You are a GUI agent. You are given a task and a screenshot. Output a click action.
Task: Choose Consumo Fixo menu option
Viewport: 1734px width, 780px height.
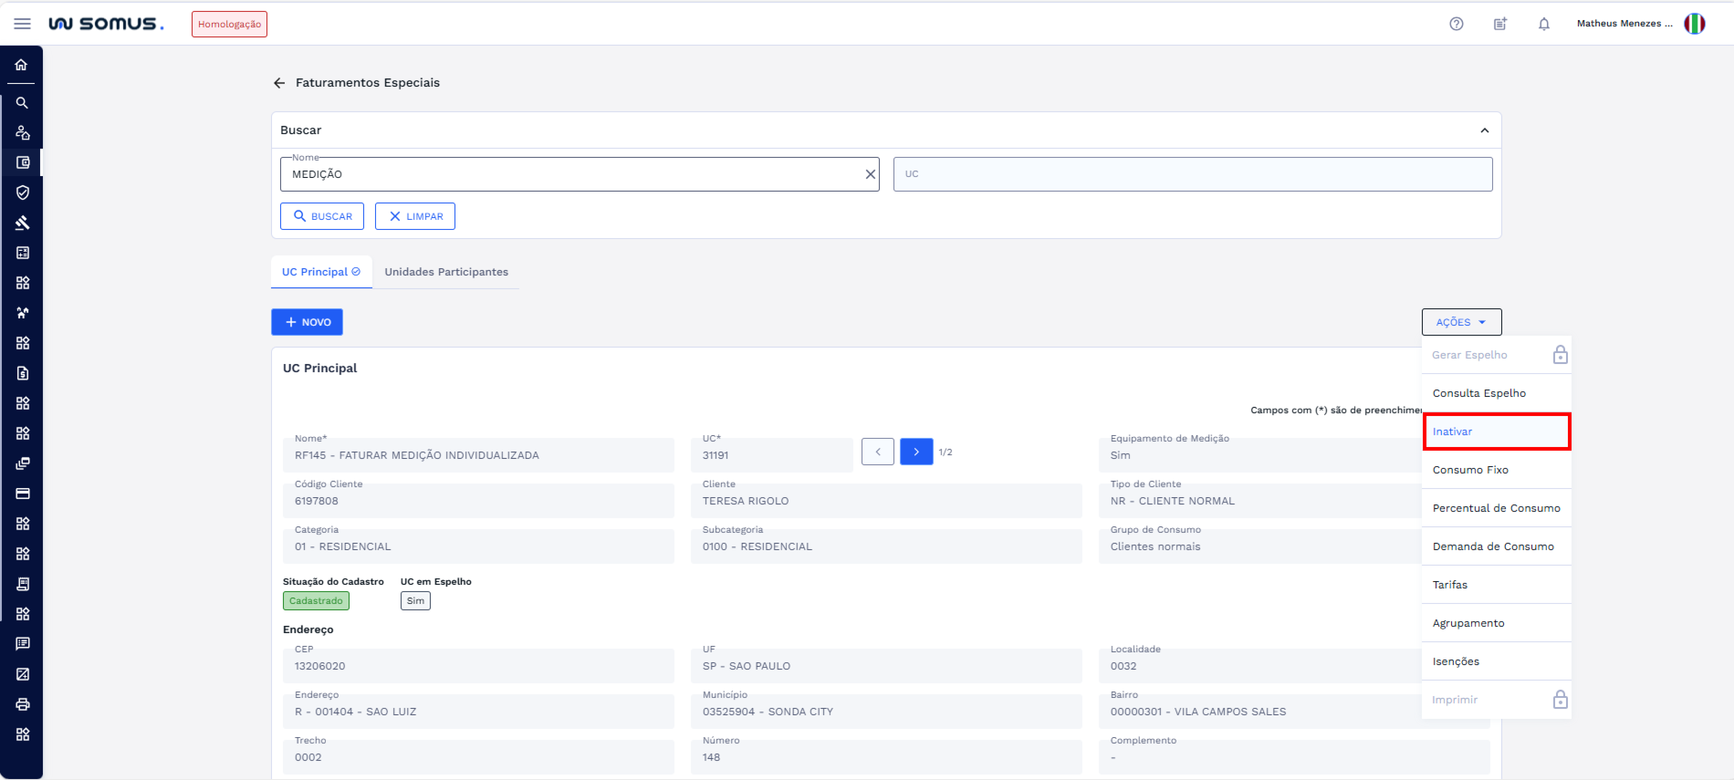(x=1496, y=470)
